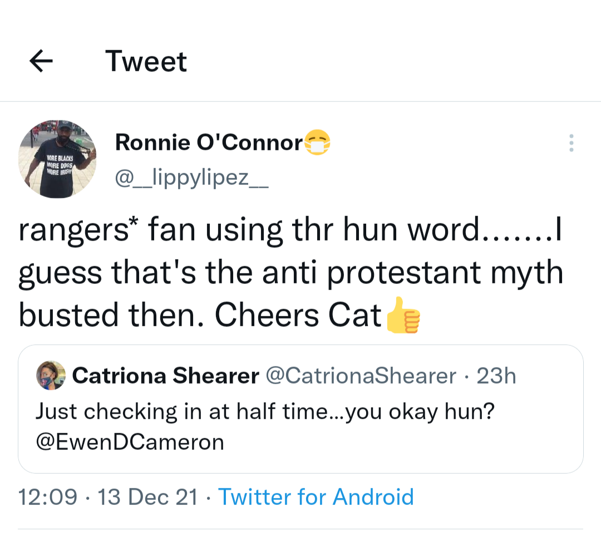Click the 13 Dec 21 date
Screen dimensions: 601x540
click(x=147, y=497)
